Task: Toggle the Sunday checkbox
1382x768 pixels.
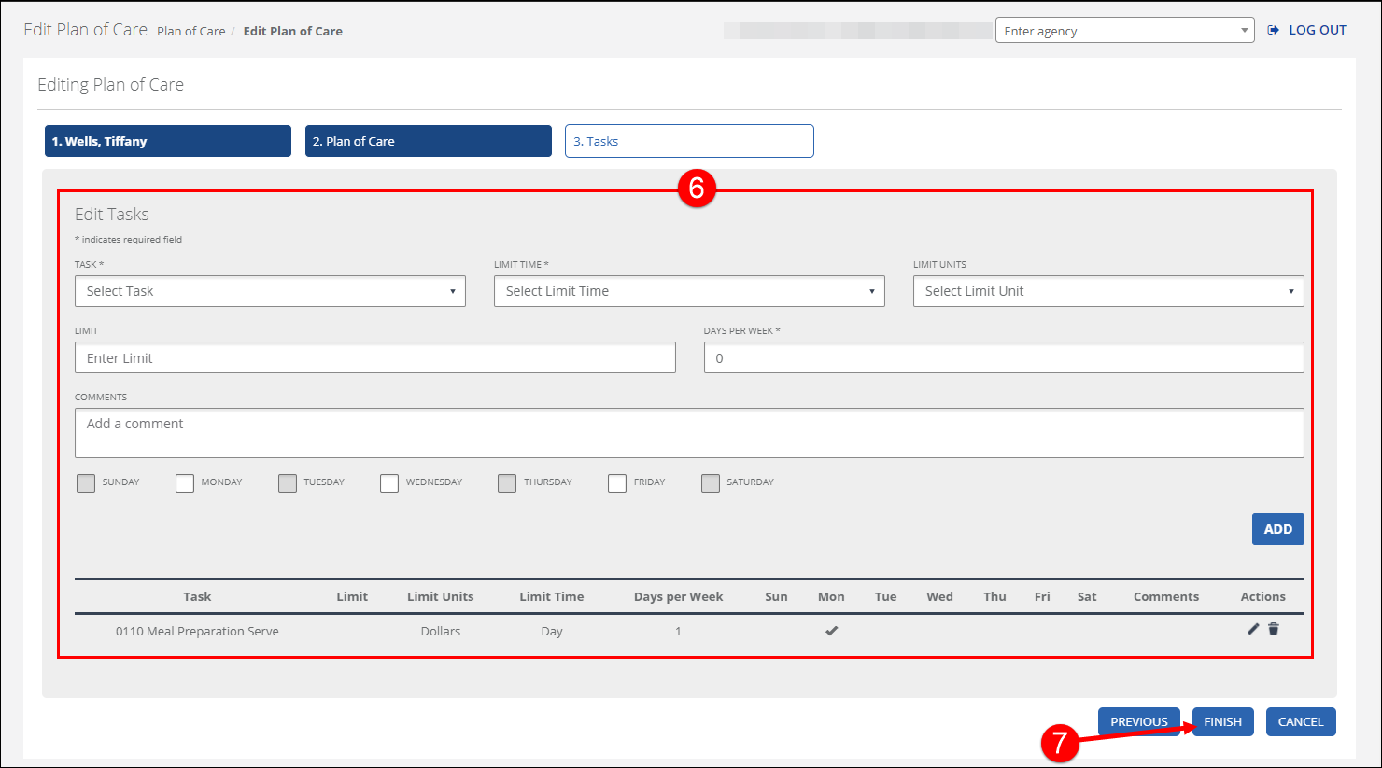Action: coord(86,482)
